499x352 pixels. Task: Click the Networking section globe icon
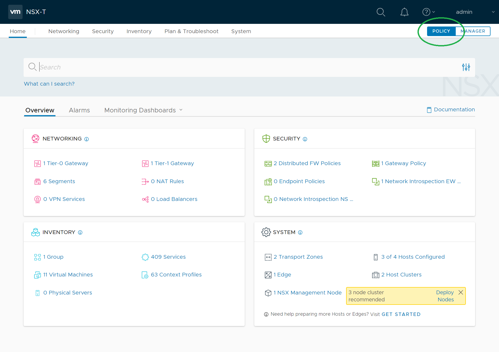(35, 139)
